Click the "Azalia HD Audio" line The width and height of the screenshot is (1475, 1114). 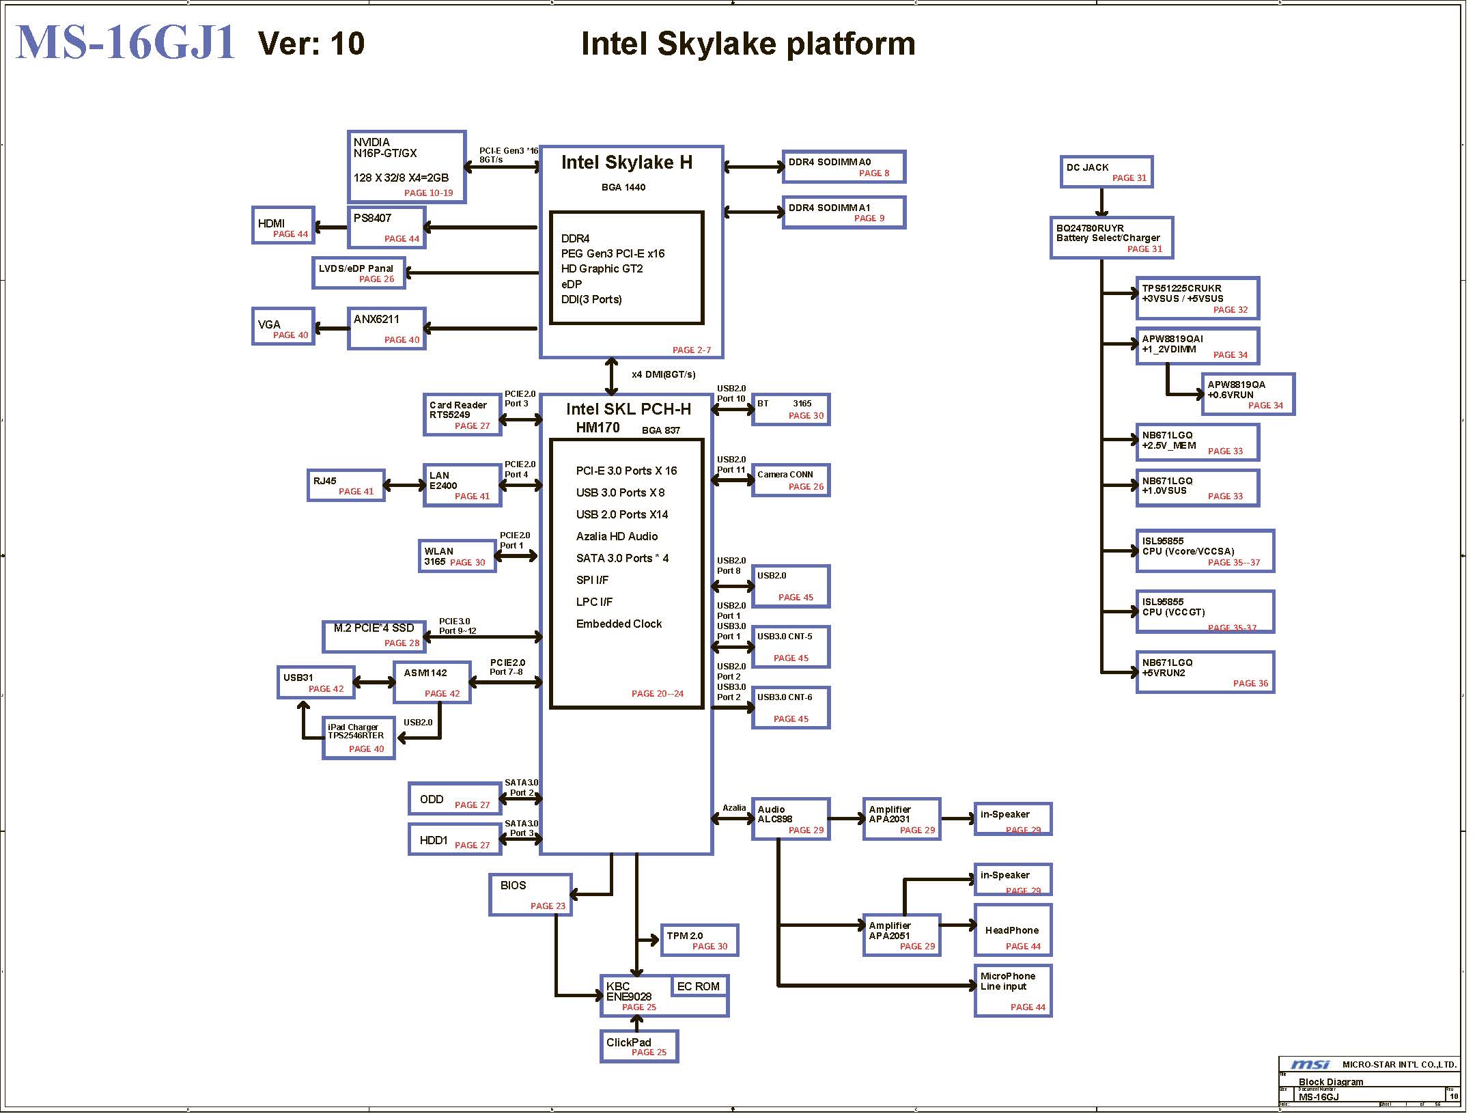click(x=617, y=536)
